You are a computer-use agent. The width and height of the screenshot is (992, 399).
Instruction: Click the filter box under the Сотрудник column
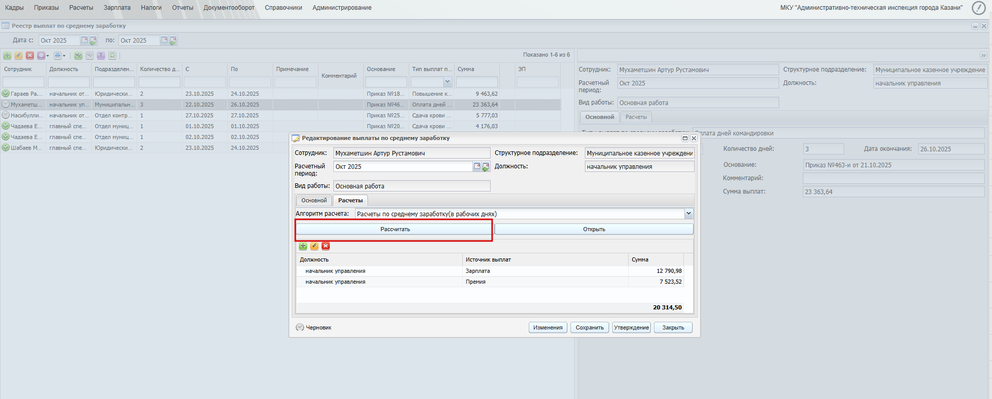click(x=23, y=82)
